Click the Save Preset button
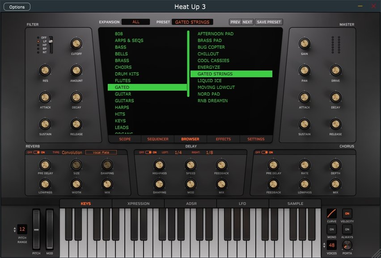The width and height of the screenshot is (381, 258). coord(269,22)
